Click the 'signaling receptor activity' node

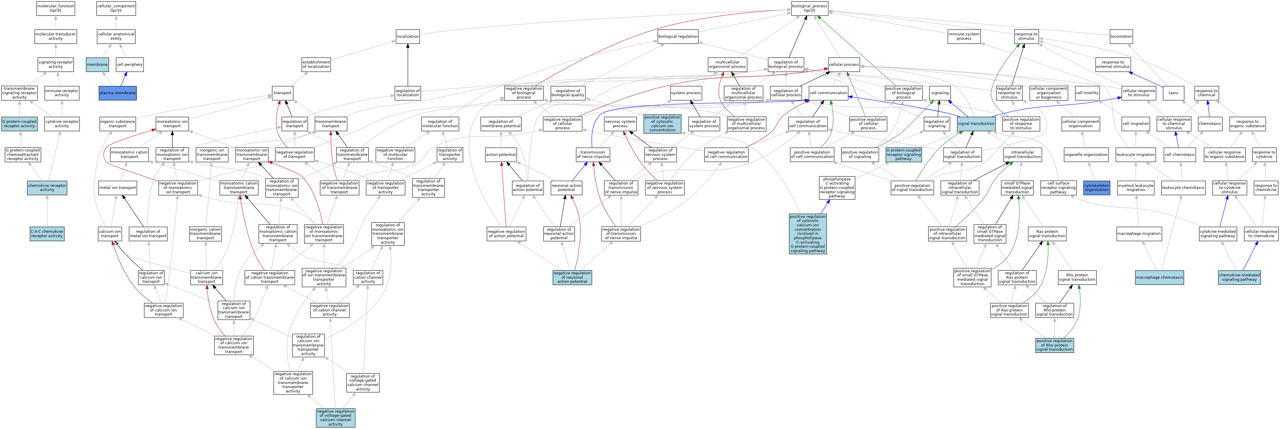tap(56, 65)
